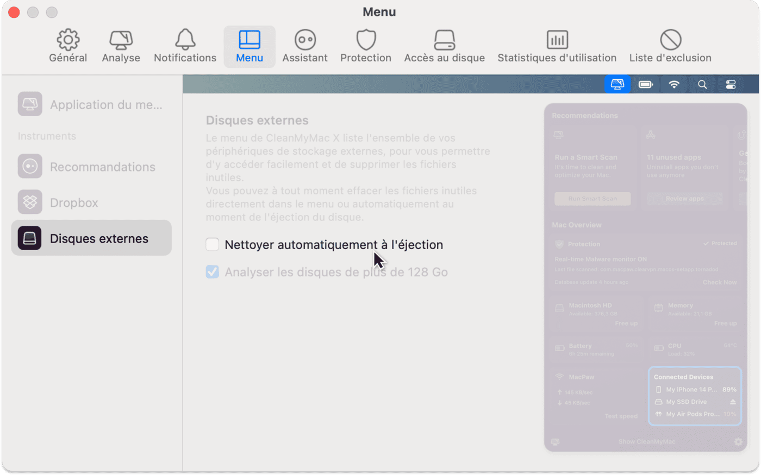The height and width of the screenshot is (475, 761).
Task: Click the 11 unused apps card title
Action: [674, 157]
